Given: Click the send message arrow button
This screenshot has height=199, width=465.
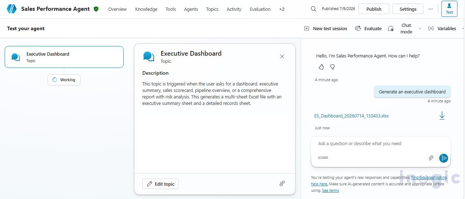Looking at the screenshot, I should click(443, 158).
